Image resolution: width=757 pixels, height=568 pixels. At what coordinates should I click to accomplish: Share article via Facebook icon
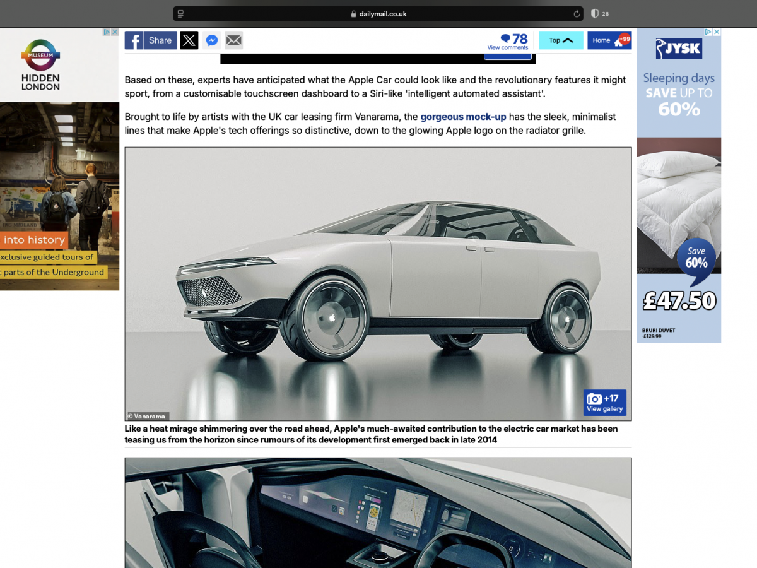point(150,40)
